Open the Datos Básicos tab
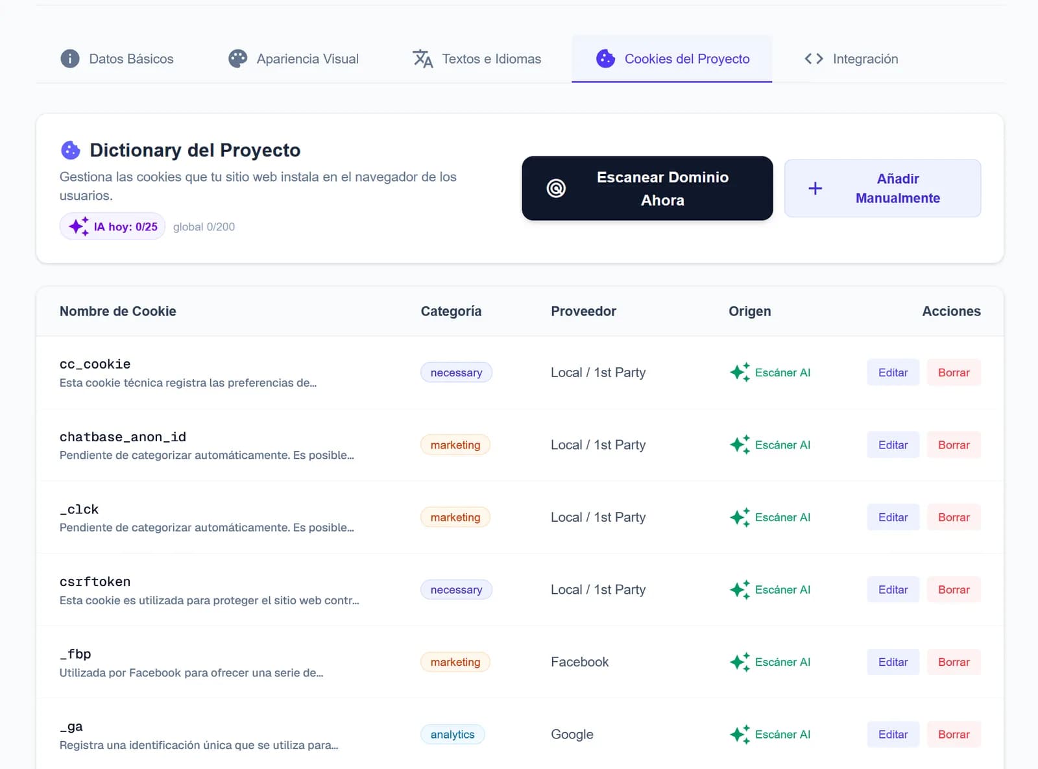Image resolution: width=1038 pixels, height=769 pixels. pos(117,59)
